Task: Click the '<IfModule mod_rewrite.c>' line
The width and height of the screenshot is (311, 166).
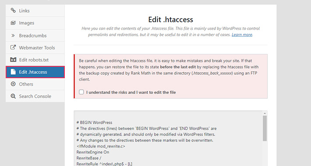Action: click(x=101, y=146)
